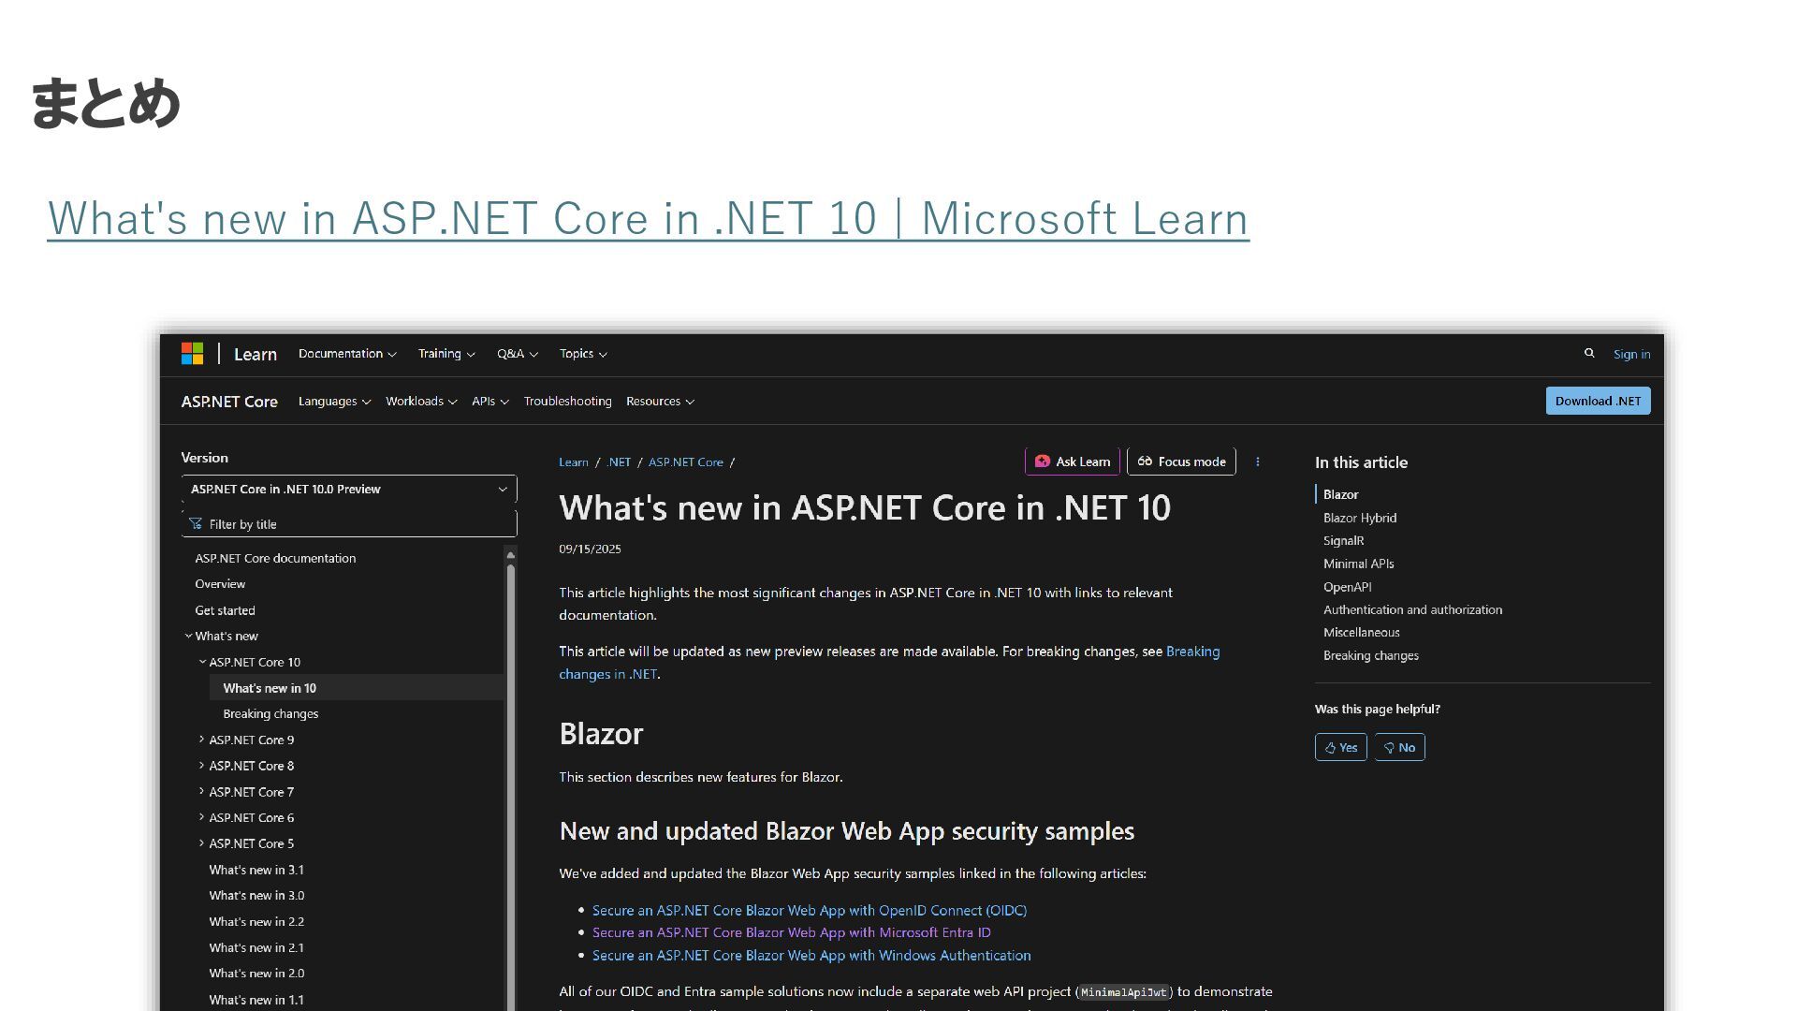Expand the ASP.NET Core 6 tree node
Image resolution: width=1797 pixels, height=1011 pixels.
point(201,817)
